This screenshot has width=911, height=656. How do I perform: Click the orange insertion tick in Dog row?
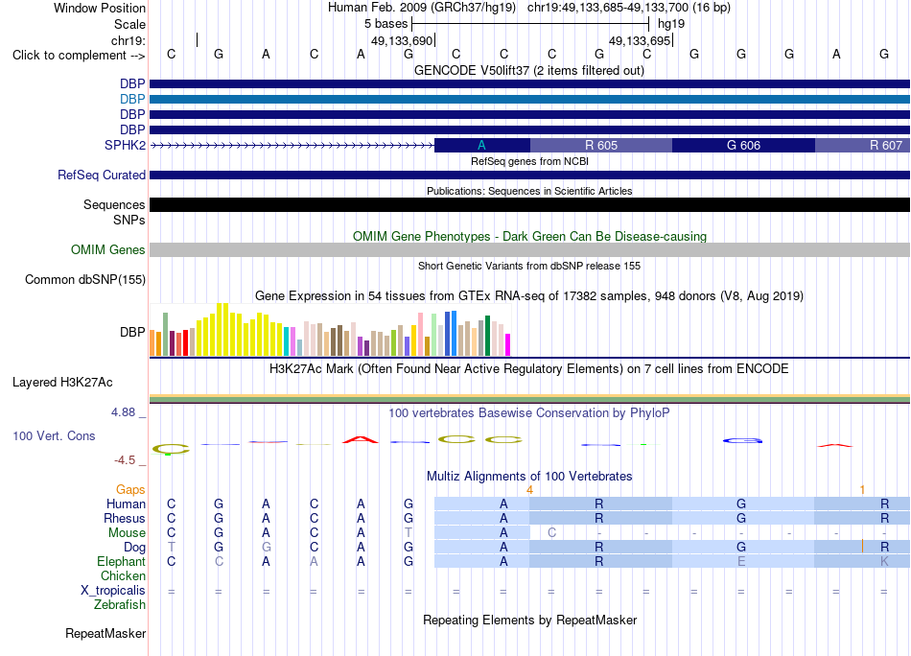click(x=862, y=547)
